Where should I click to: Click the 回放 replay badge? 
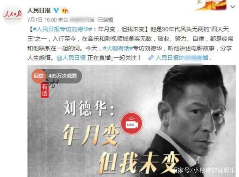(38, 76)
